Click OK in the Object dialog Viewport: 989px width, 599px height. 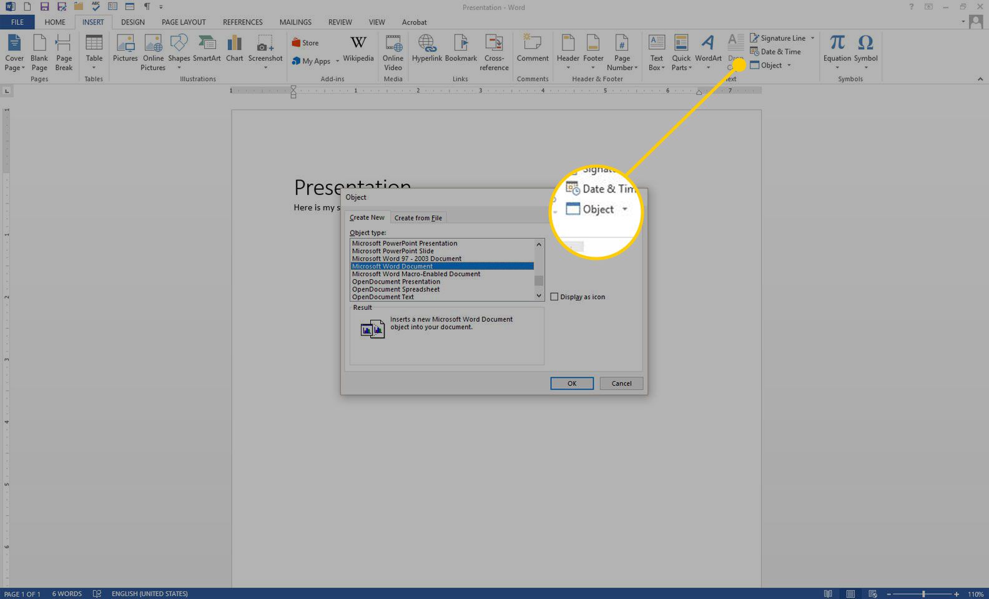(x=572, y=384)
